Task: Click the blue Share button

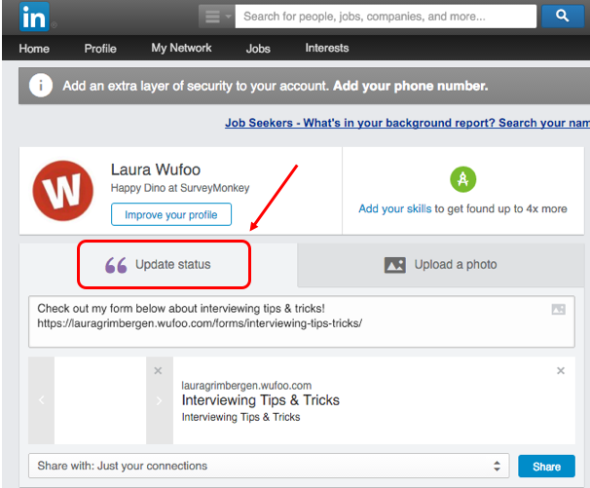Action: click(546, 467)
